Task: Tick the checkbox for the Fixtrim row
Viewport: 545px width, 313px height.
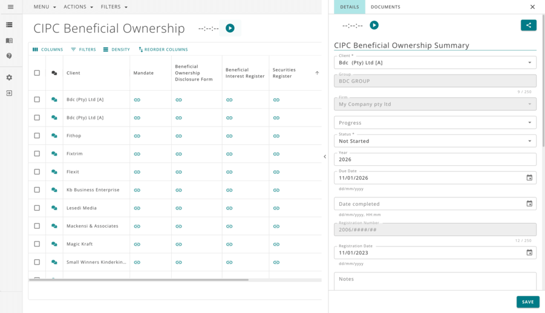Action: tap(37, 154)
